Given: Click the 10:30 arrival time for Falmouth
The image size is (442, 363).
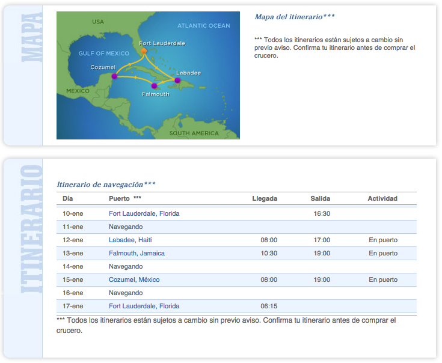Looking at the screenshot, I should (269, 253).
